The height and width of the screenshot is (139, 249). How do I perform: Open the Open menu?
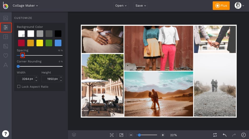click(x=121, y=6)
